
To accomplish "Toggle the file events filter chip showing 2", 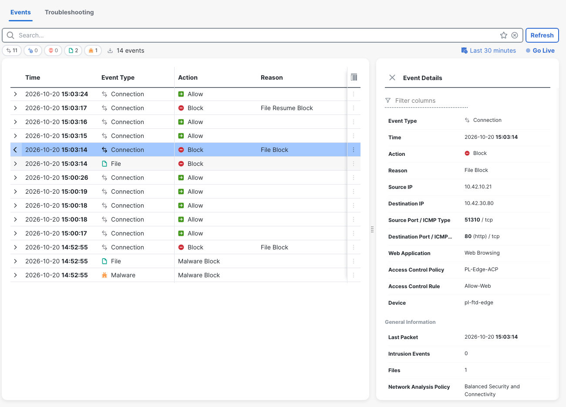I will (x=73, y=50).
